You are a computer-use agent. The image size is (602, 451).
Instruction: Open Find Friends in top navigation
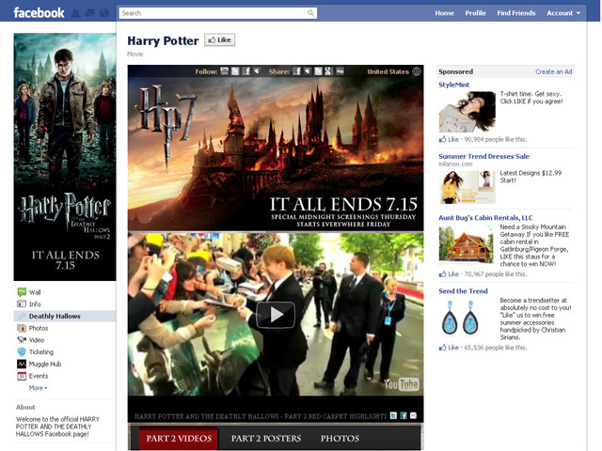[x=516, y=13]
